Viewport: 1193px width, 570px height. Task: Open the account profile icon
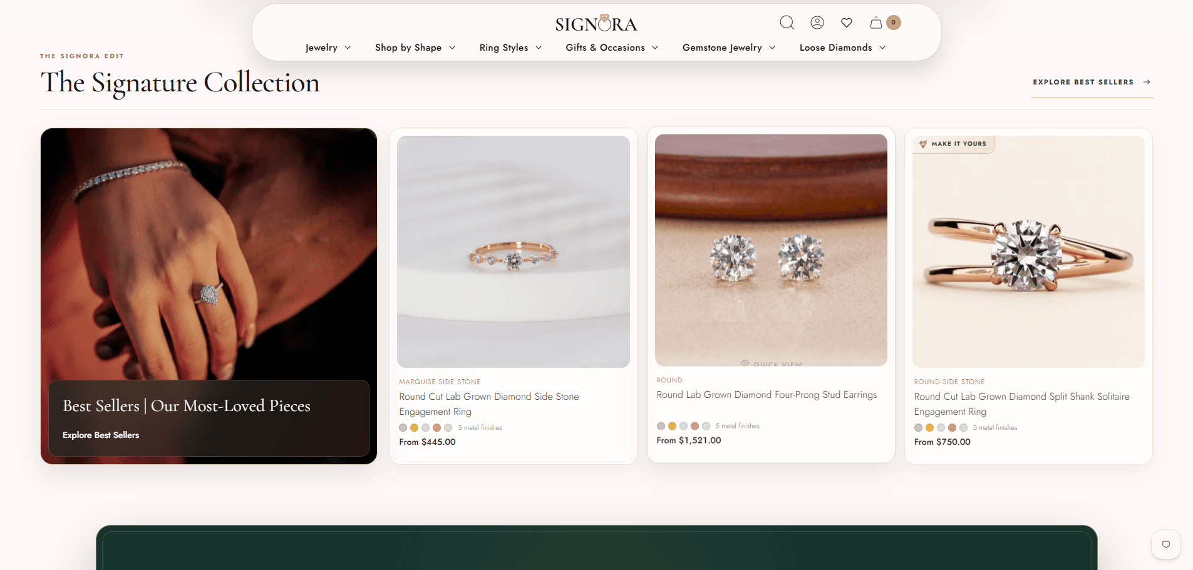click(x=817, y=23)
